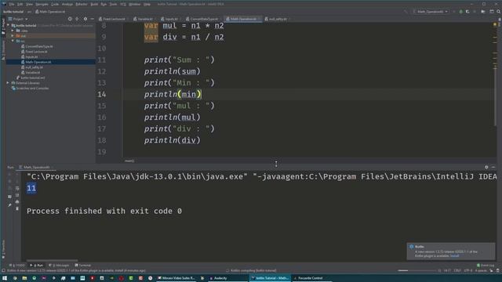Open Math_OperationKt run configuration dropdown

[431, 12]
